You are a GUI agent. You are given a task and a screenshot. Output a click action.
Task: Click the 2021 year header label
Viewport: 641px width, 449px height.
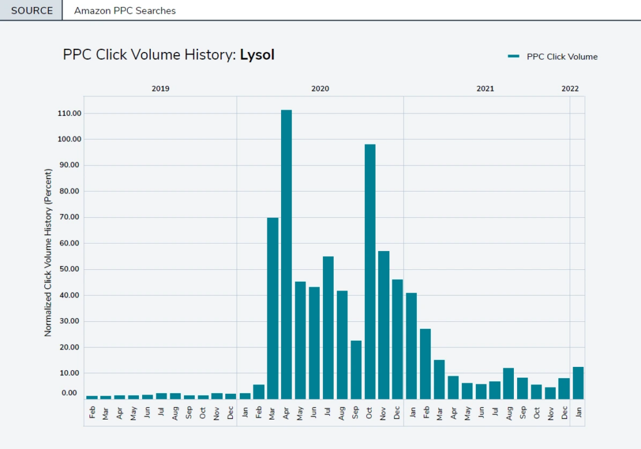click(x=485, y=89)
